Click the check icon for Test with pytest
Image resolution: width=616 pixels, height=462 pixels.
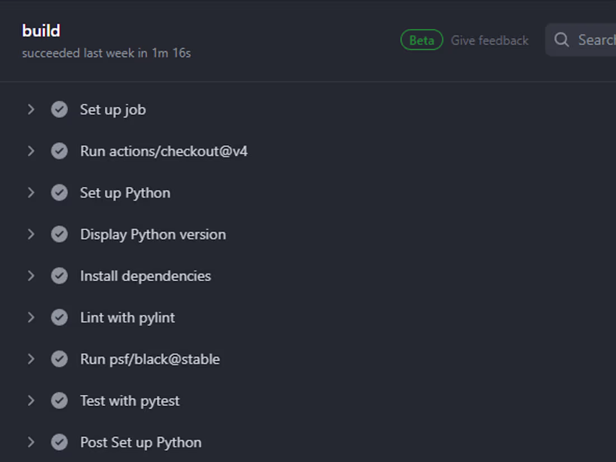pyautogui.click(x=59, y=400)
